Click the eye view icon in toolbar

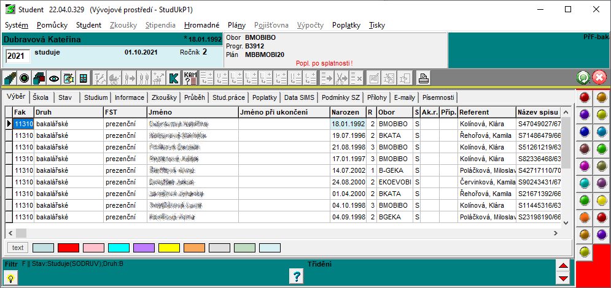click(54, 78)
